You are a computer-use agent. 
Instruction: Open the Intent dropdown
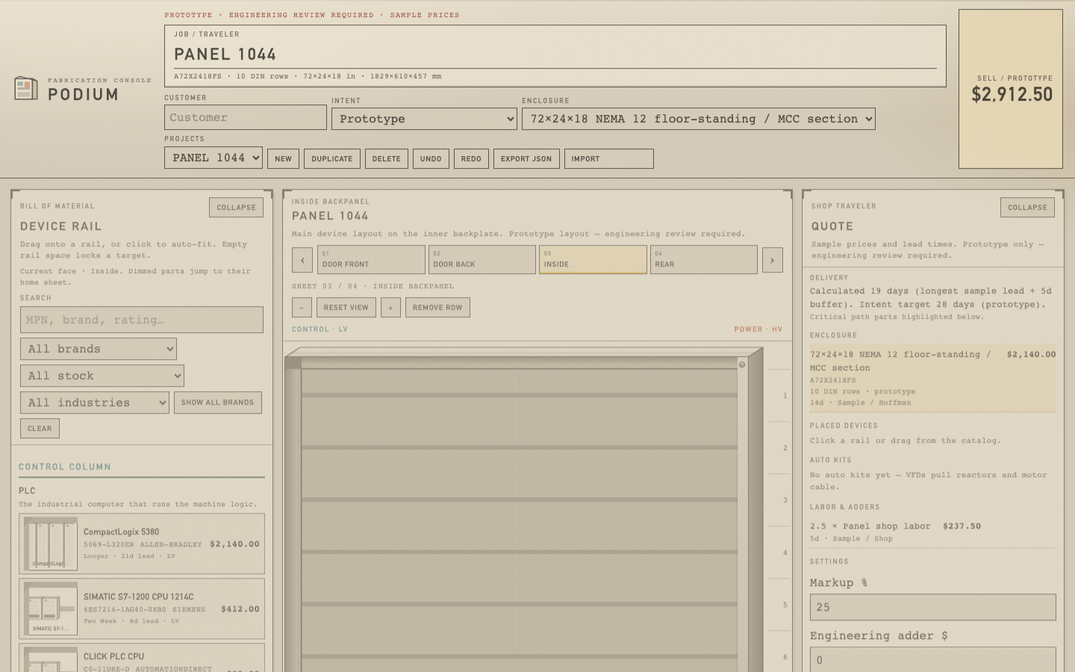[424, 119]
